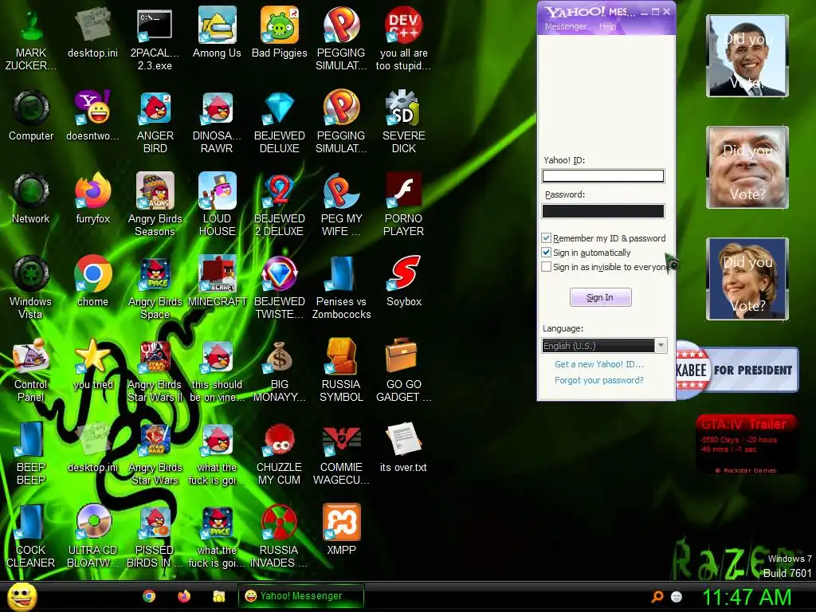This screenshot has height=612, width=816.
Task: Click Forgot your password link
Action: point(599,380)
